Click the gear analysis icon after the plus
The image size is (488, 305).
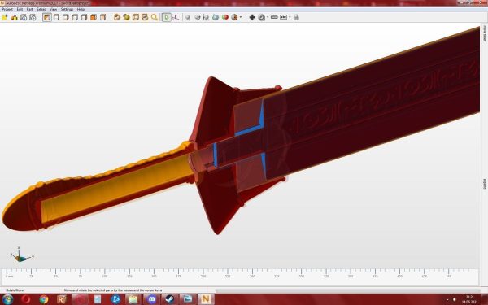click(262, 17)
